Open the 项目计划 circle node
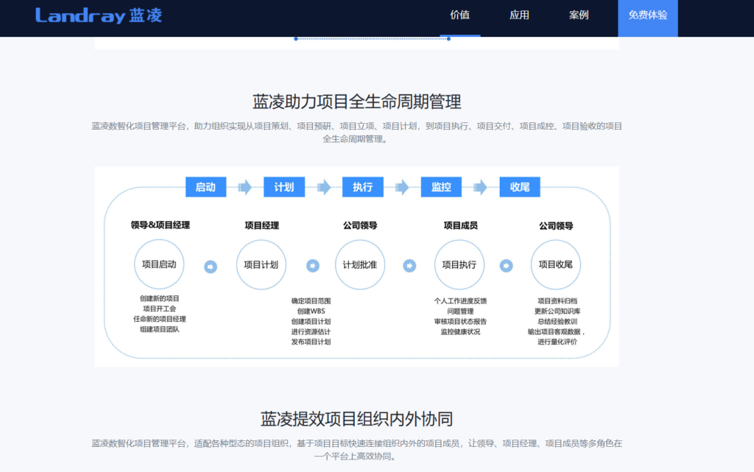Image resolution: width=754 pixels, height=472 pixels. [261, 264]
